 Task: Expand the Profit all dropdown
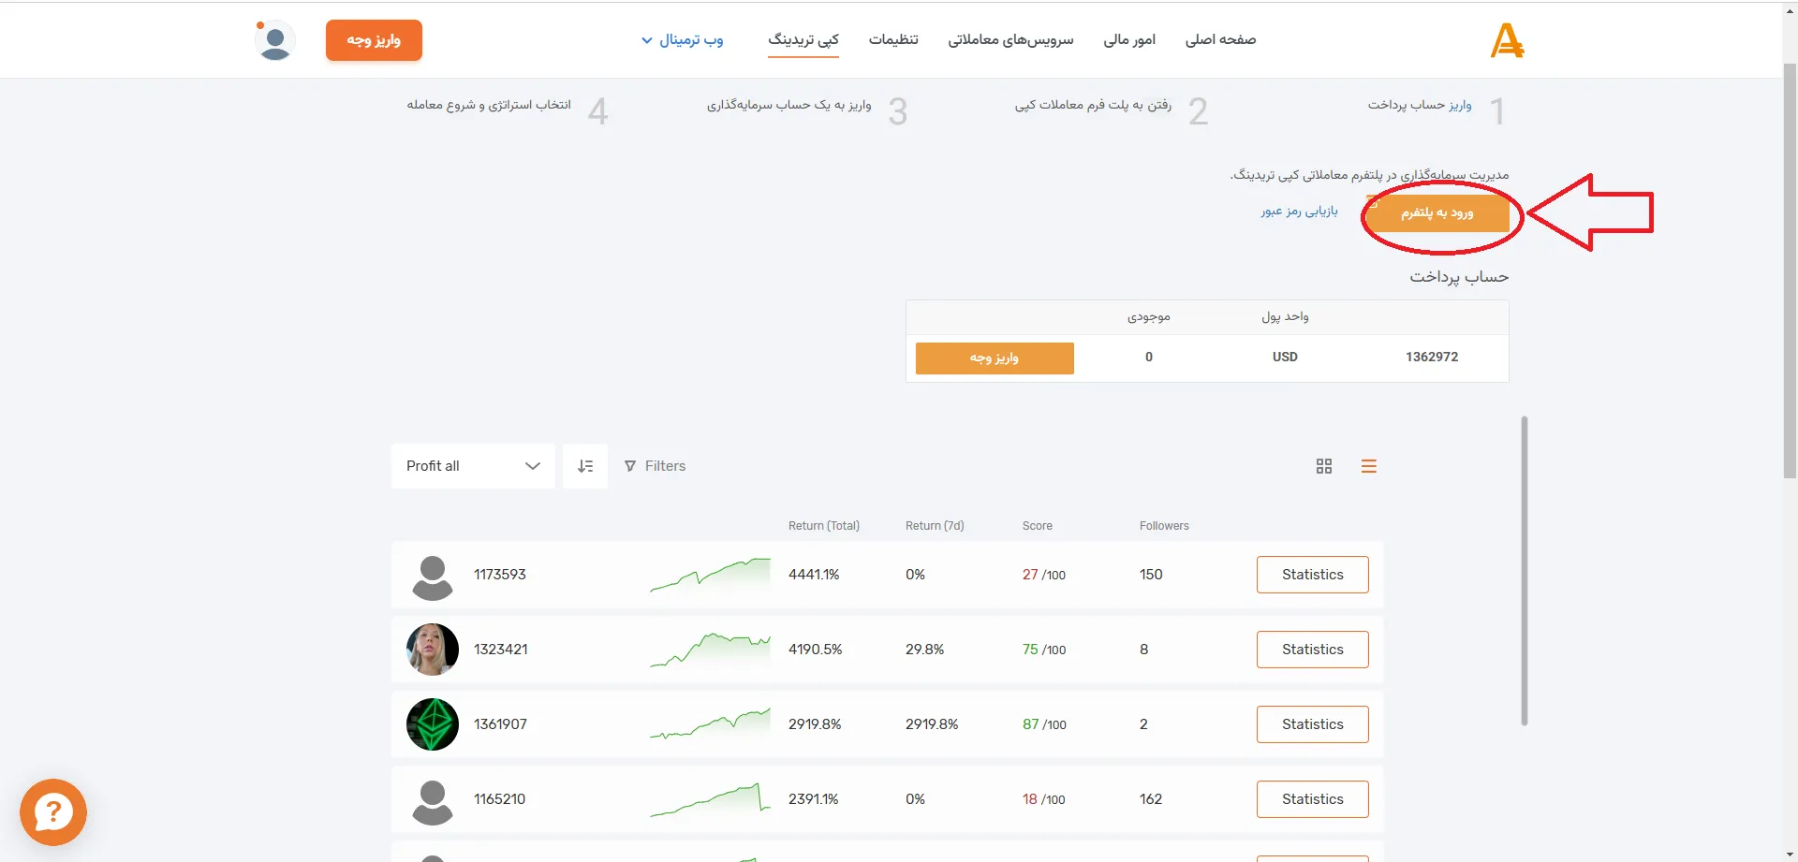[x=532, y=465]
